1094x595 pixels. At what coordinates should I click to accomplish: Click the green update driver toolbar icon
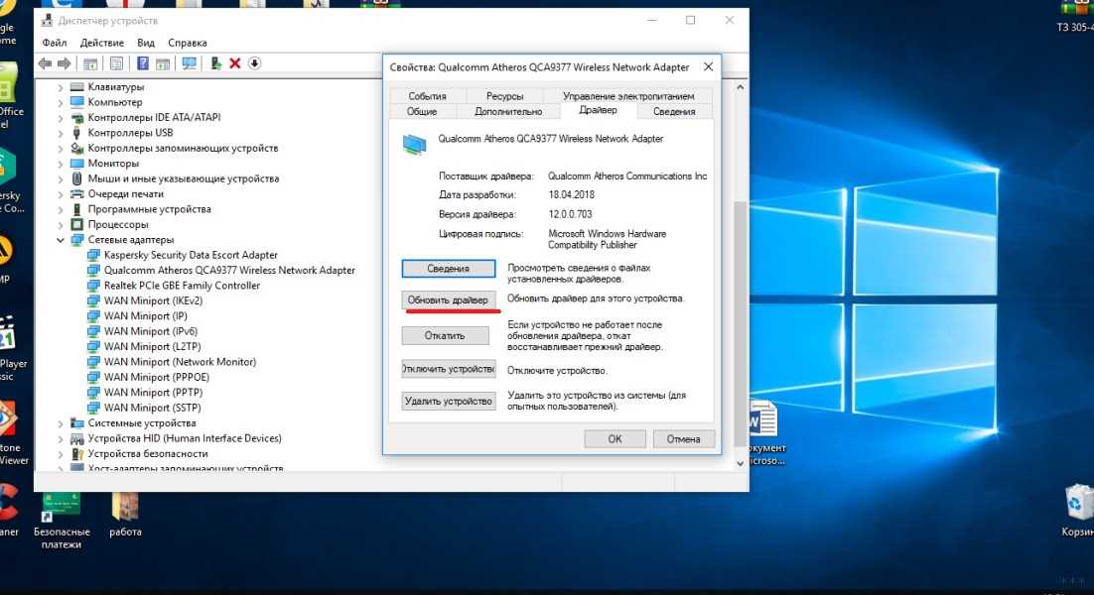[x=216, y=63]
